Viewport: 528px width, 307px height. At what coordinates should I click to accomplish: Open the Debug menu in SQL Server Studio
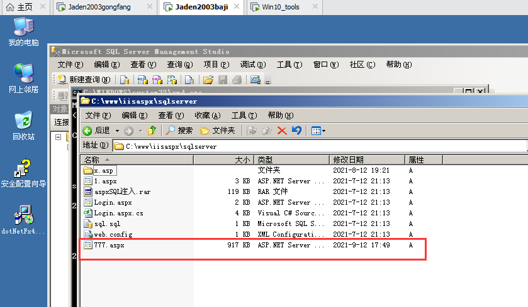click(x=252, y=65)
